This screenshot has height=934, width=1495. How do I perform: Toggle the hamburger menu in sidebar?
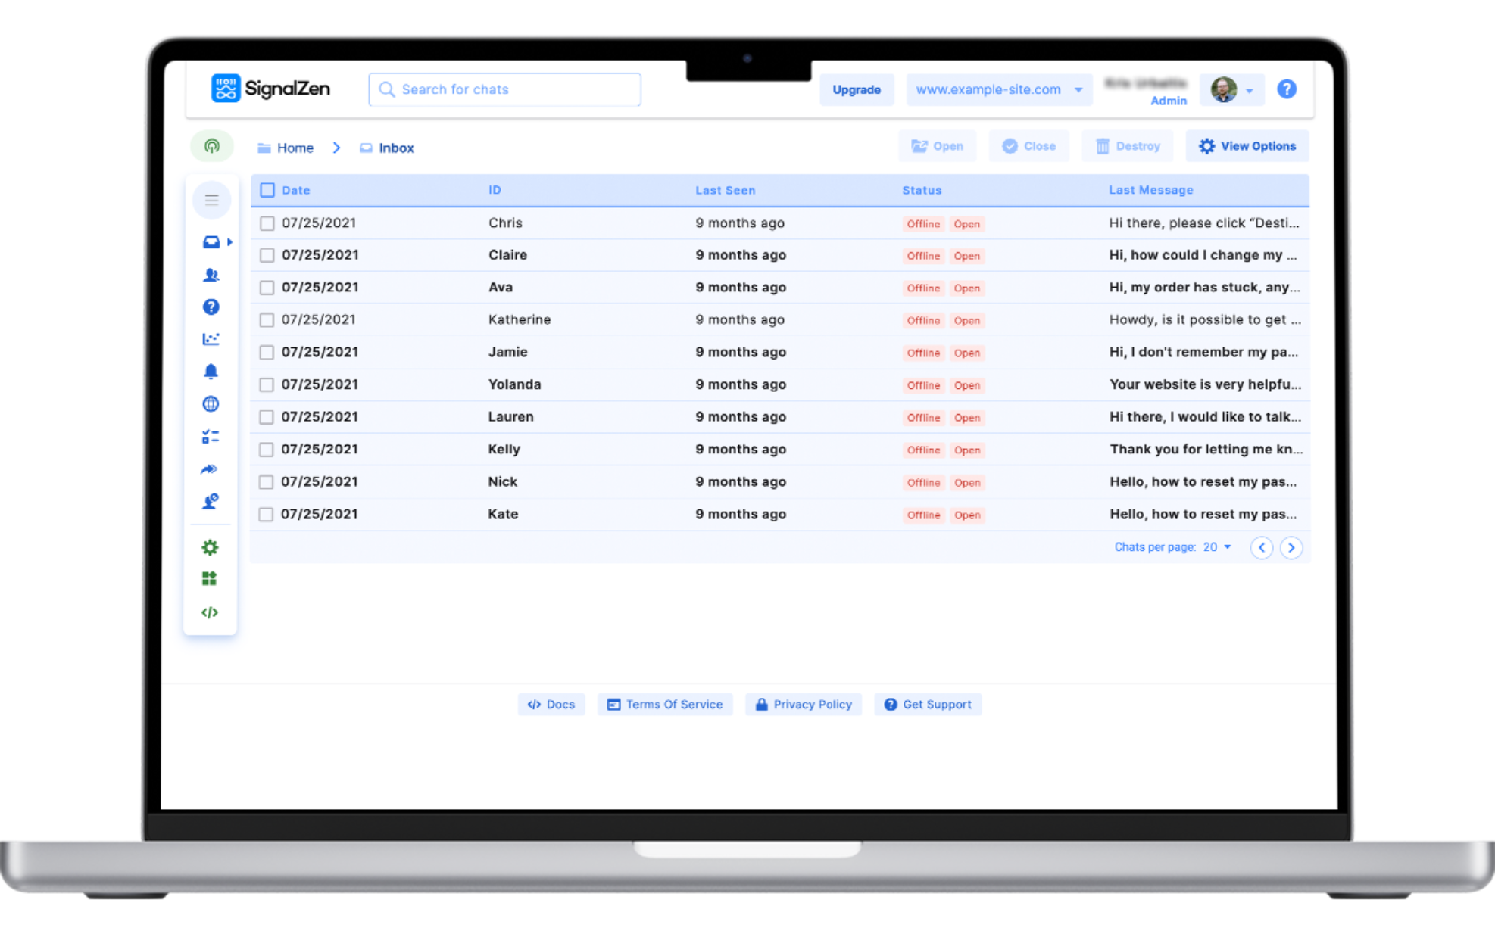click(x=211, y=201)
